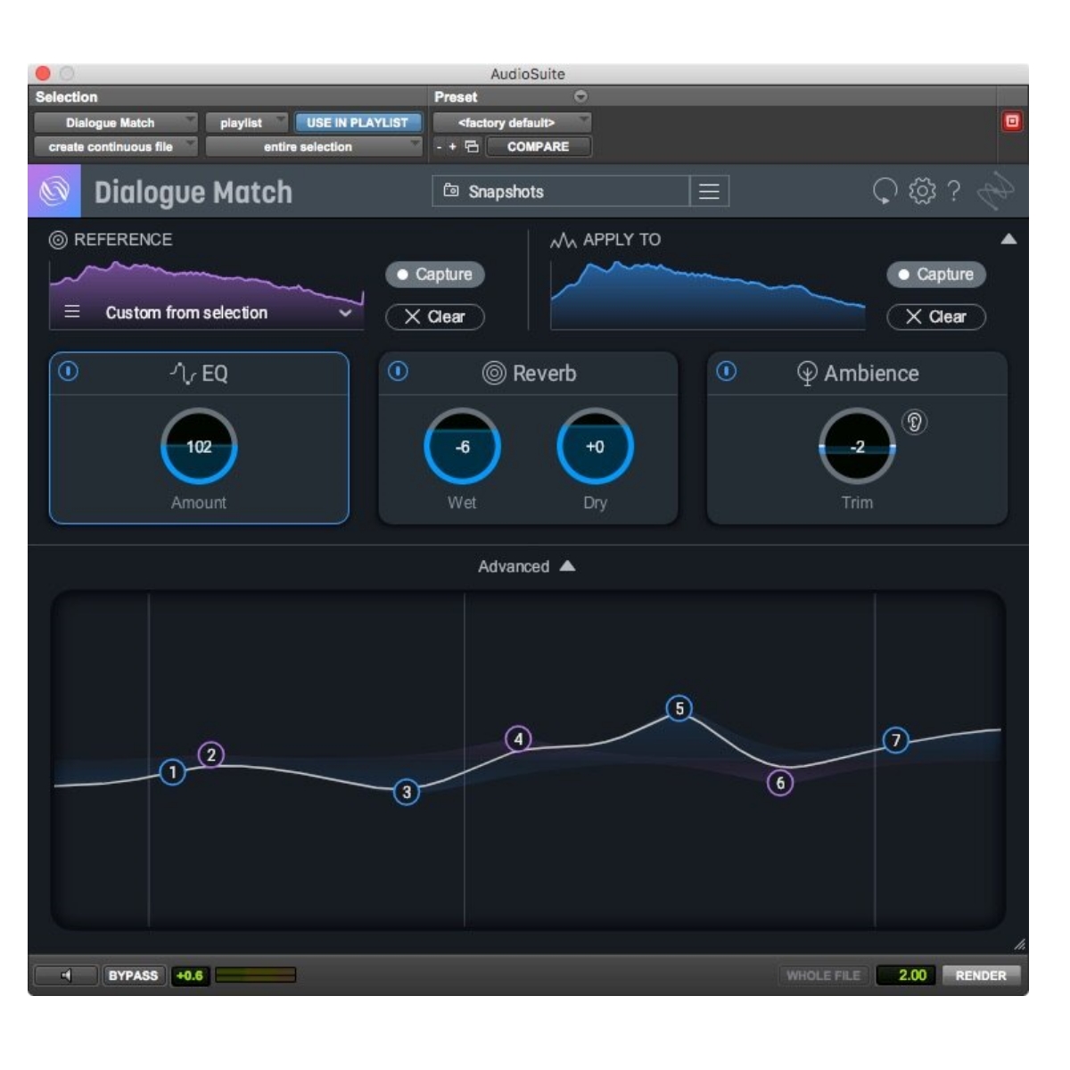Toggle the BYPASS button

tap(133, 975)
